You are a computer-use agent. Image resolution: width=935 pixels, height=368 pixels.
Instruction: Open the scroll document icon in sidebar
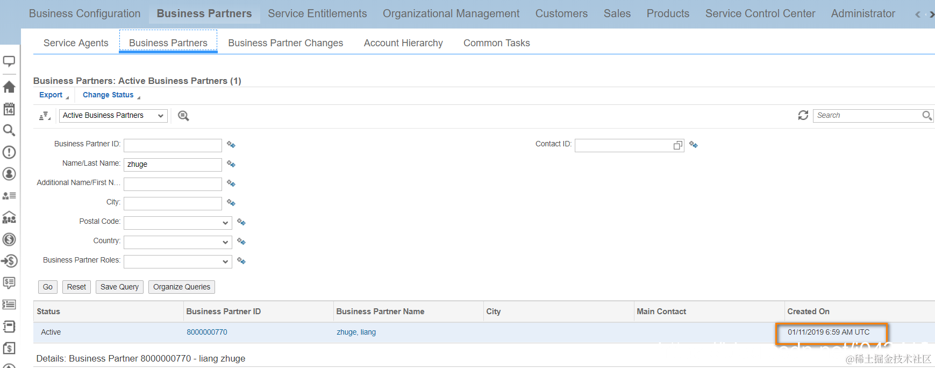point(9,327)
